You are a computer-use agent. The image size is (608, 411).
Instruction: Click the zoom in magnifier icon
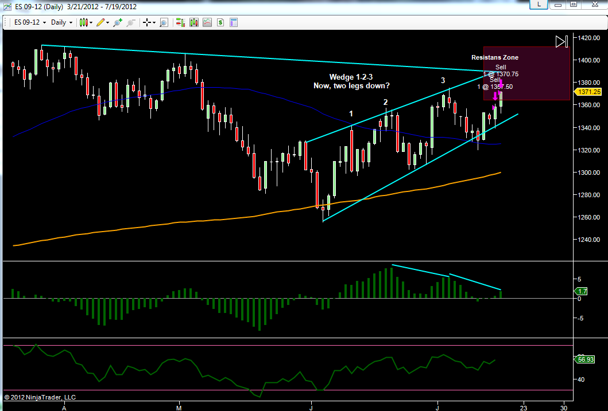(118, 22)
